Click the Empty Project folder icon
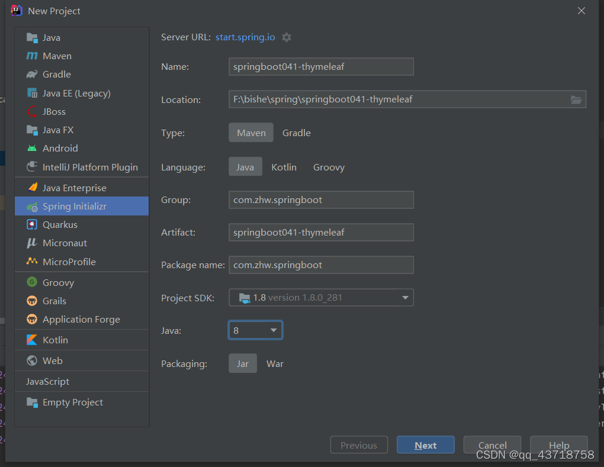This screenshot has height=467, width=604. click(32, 402)
